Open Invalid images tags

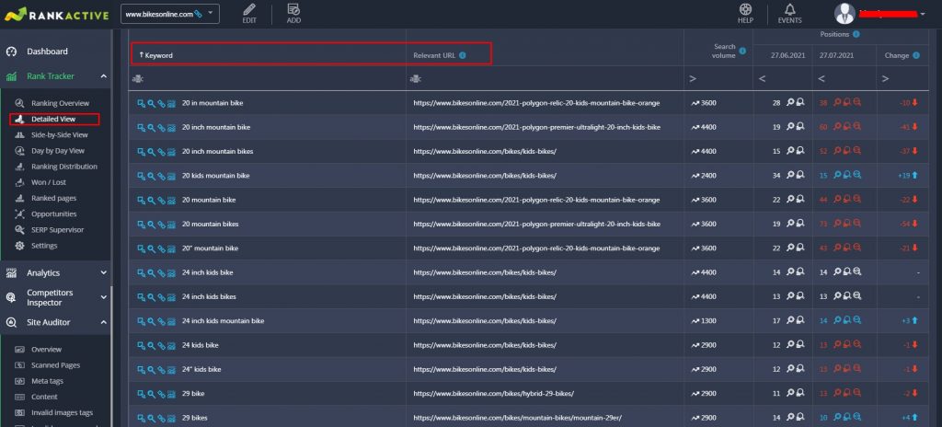62,412
